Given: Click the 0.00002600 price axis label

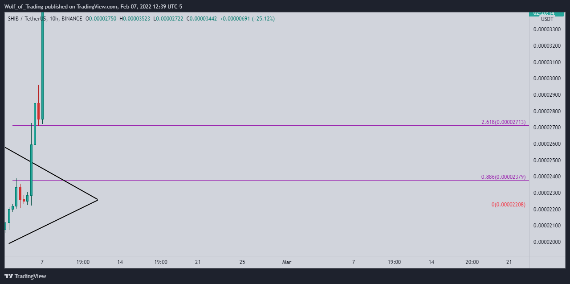Looking at the screenshot, I should (547, 144).
